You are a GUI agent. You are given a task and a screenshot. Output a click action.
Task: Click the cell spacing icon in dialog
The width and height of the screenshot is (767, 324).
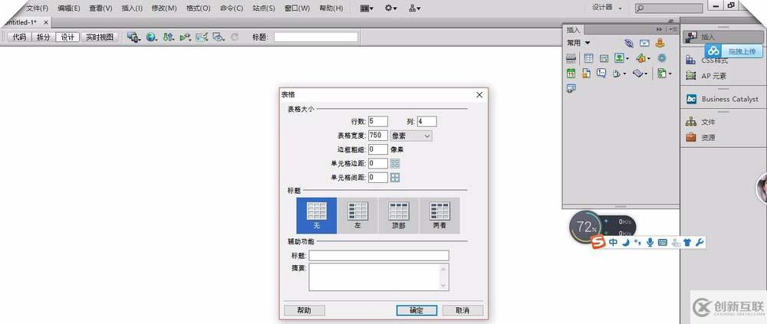[395, 178]
